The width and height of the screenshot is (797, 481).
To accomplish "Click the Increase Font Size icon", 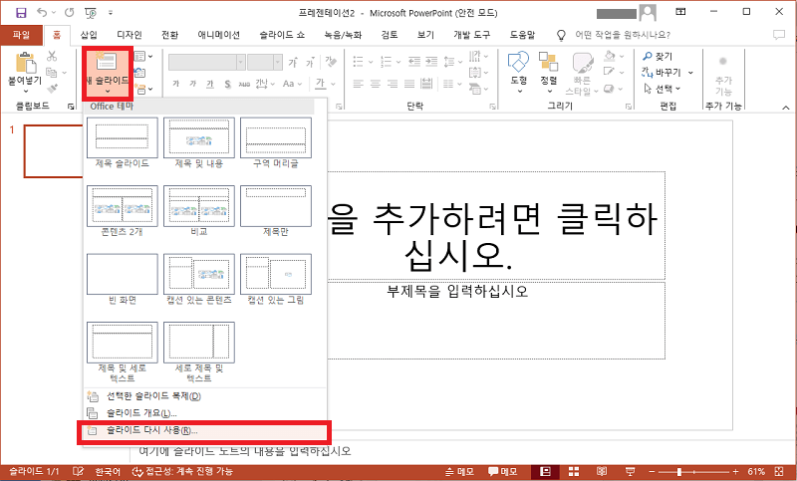I will (x=293, y=62).
